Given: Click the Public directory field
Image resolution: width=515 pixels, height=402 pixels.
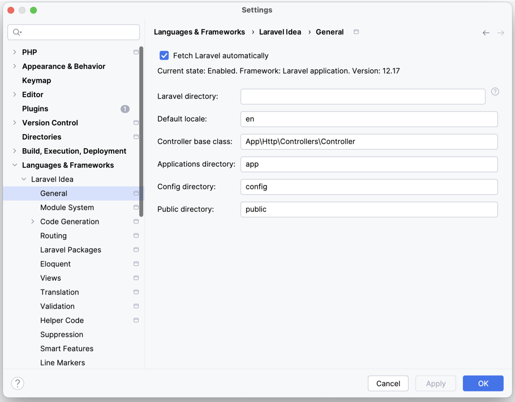Looking at the screenshot, I should [x=369, y=209].
